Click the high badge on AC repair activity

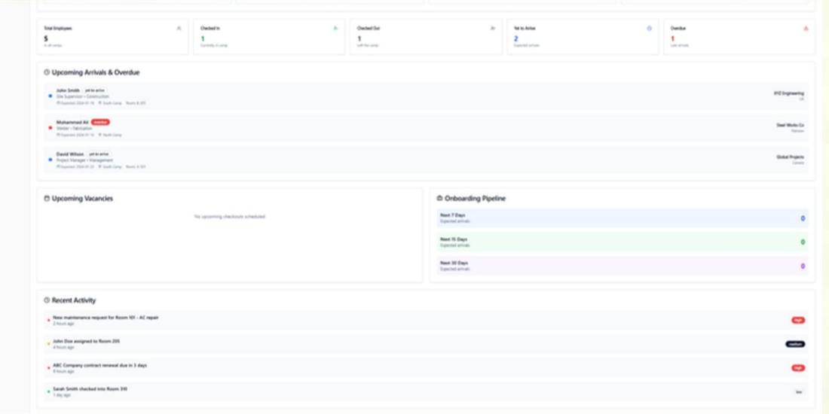pos(798,320)
